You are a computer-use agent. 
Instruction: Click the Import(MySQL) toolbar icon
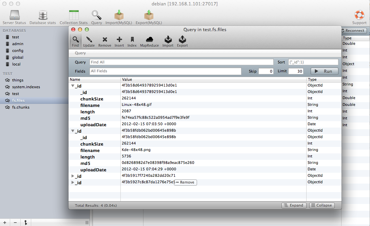pos(119,16)
